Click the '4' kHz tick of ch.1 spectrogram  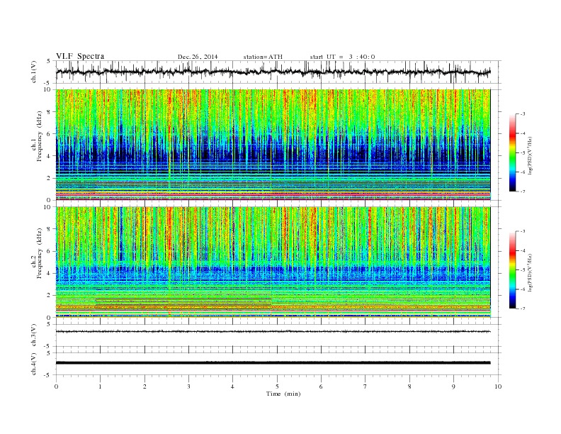pos(49,156)
